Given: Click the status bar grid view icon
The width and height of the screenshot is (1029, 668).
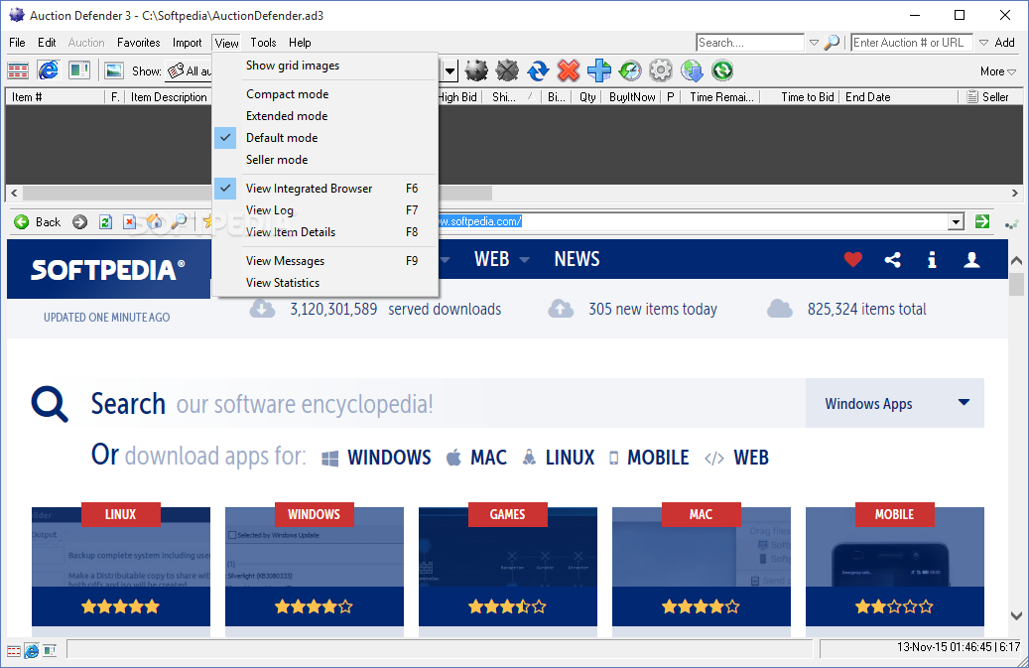Looking at the screenshot, I should tap(14, 651).
